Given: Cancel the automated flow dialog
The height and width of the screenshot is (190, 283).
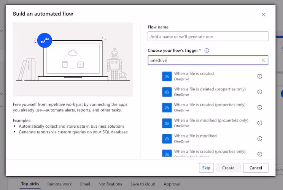Looking at the screenshot, I should pos(256,168).
